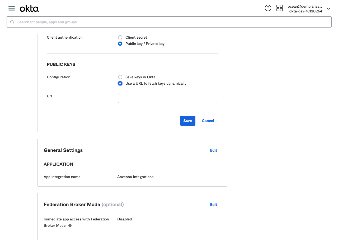
Task: Expand the account menu chevron arrow
Action: click(x=328, y=9)
